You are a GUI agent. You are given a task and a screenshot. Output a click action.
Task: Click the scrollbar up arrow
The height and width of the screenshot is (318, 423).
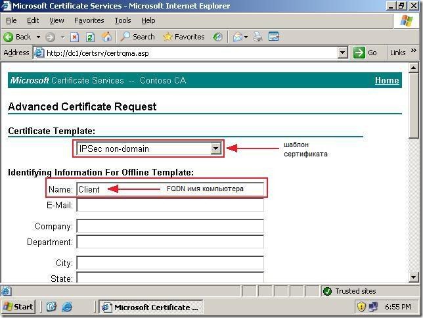413,68
